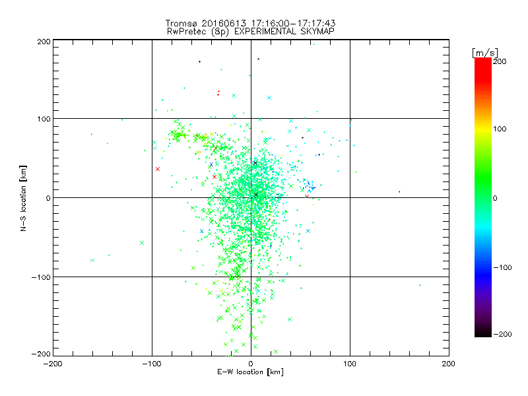Screen dimensions: 528x396
Task: Click the x-axis '100' tick label
Action: click(x=350, y=364)
